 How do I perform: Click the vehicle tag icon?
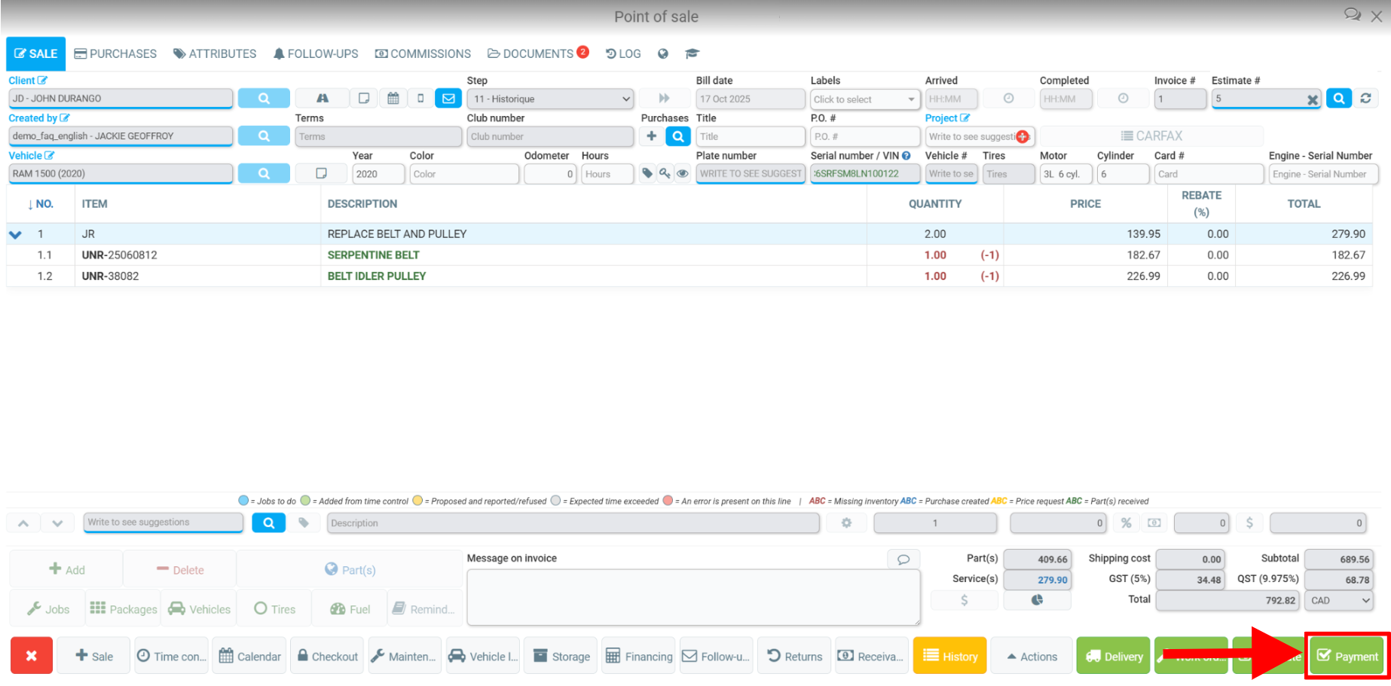(x=647, y=174)
